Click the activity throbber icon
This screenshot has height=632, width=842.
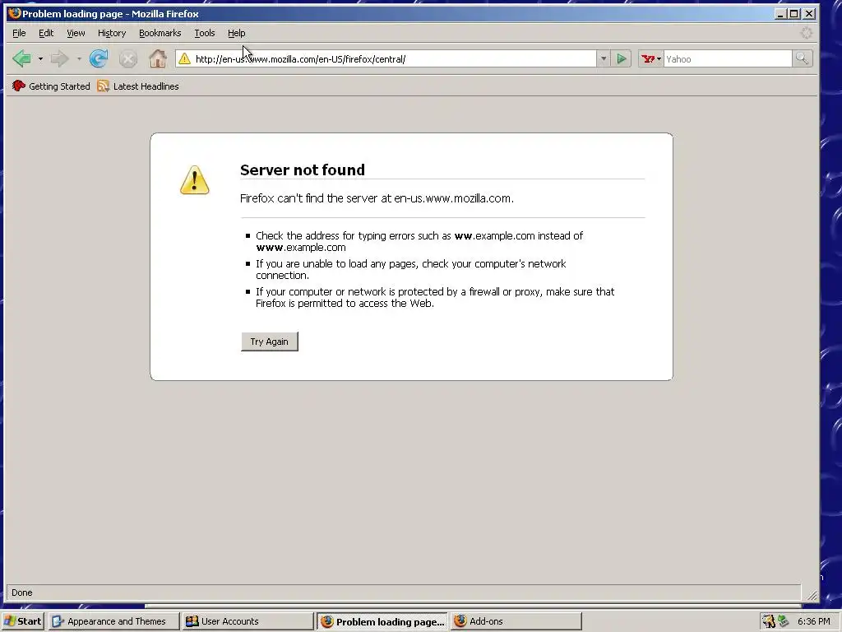pos(806,33)
